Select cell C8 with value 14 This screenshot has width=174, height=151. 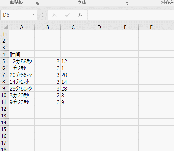[73, 82]
